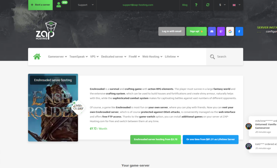Expand the FiveM menu
The width and height of the screenshot is (277, 168).
pos(134,56)
